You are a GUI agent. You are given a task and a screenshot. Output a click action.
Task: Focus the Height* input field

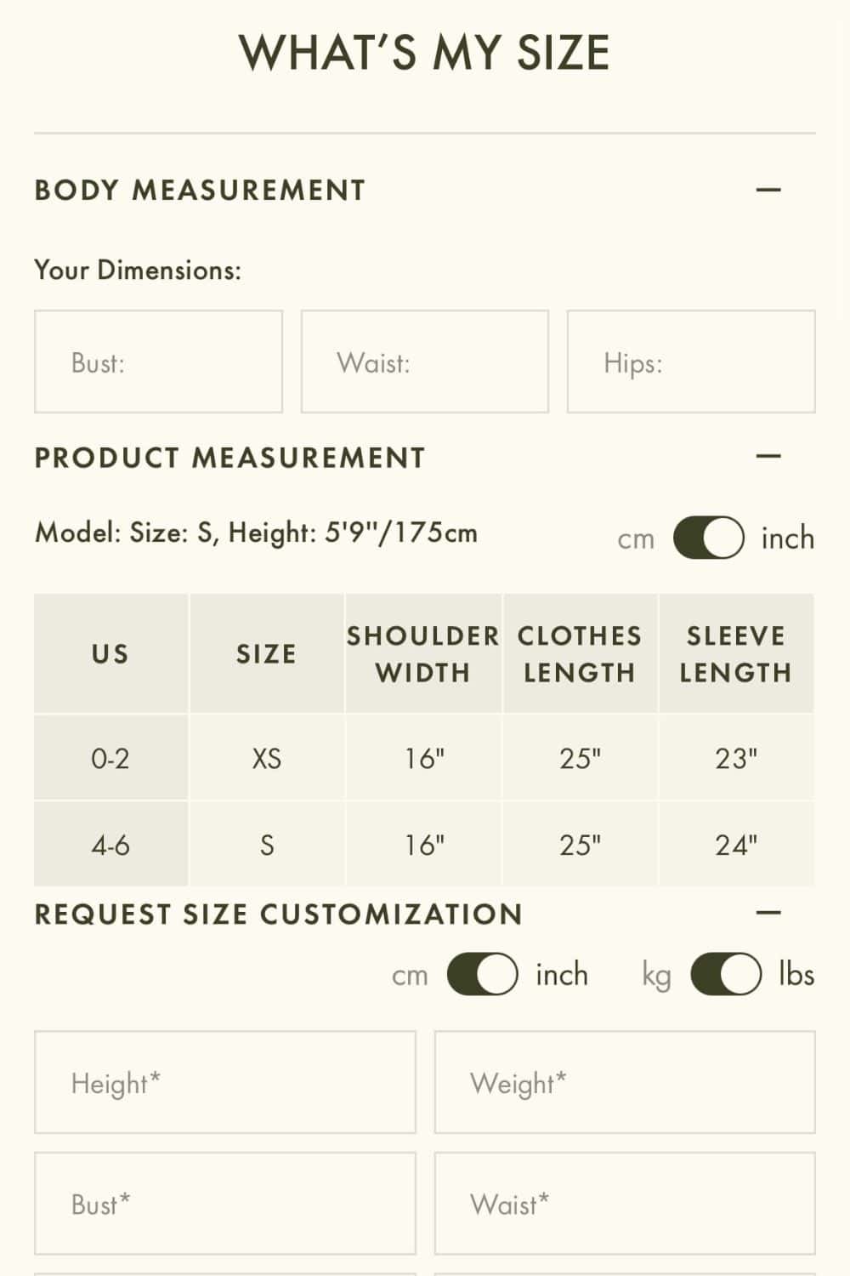[225, 1083]
